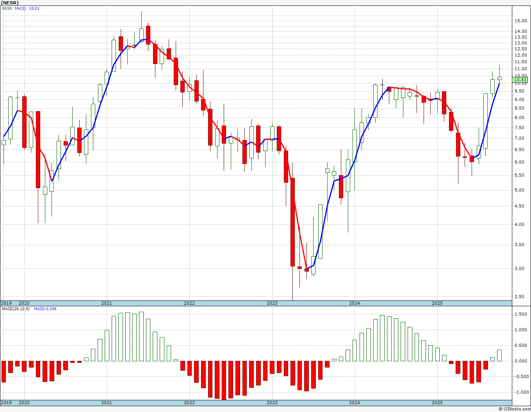This screenshot has height=412, width=531.
Task: Select the 9.00 price axis label
Action: pos(519,99)
